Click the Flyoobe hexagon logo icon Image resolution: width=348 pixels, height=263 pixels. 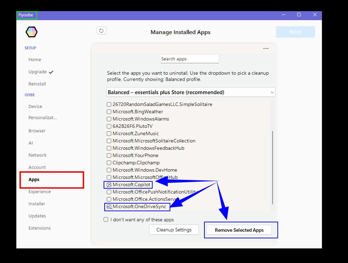pos(31,32)
